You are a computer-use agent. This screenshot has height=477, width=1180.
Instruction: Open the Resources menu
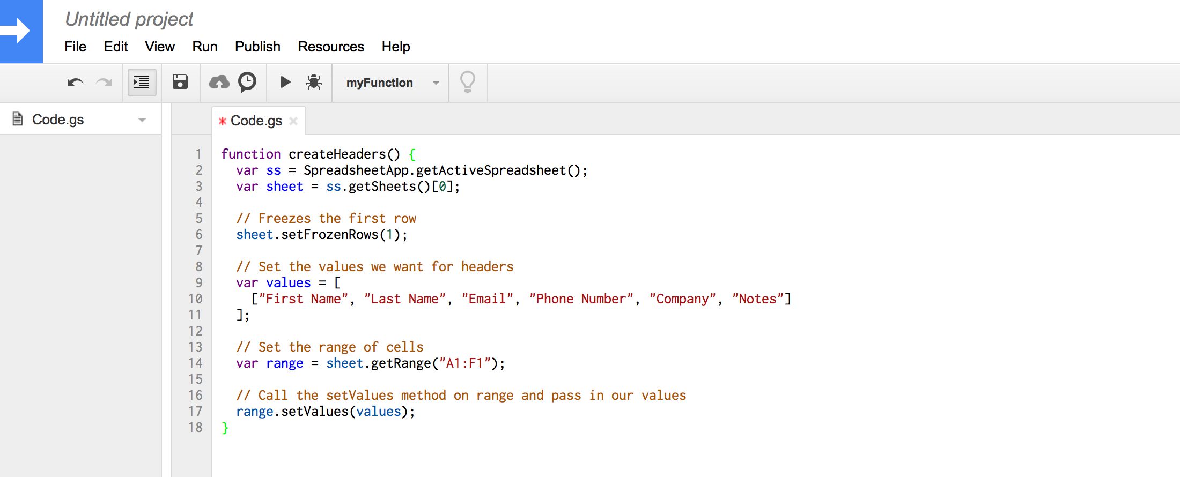click(331, 47)
